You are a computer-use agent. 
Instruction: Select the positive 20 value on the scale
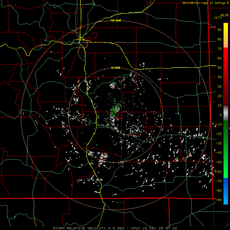tap(220, 96)
